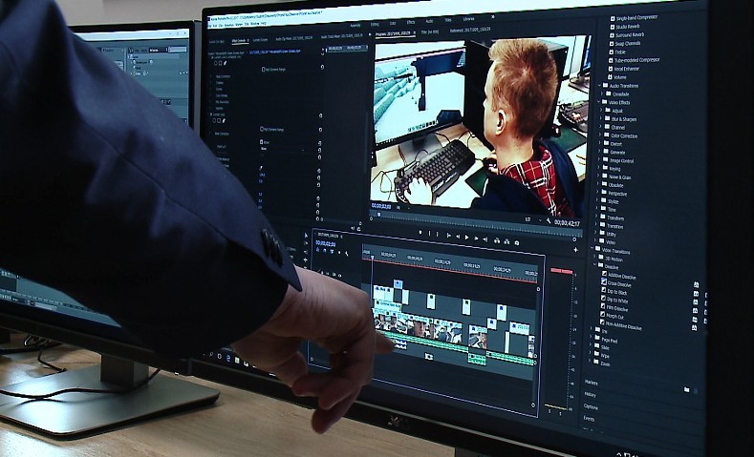
Task: Click the Add Marker icon in program monitor
Action: 420,233
